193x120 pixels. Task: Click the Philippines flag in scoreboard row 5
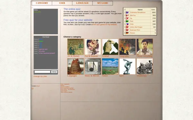coord(127,24)
